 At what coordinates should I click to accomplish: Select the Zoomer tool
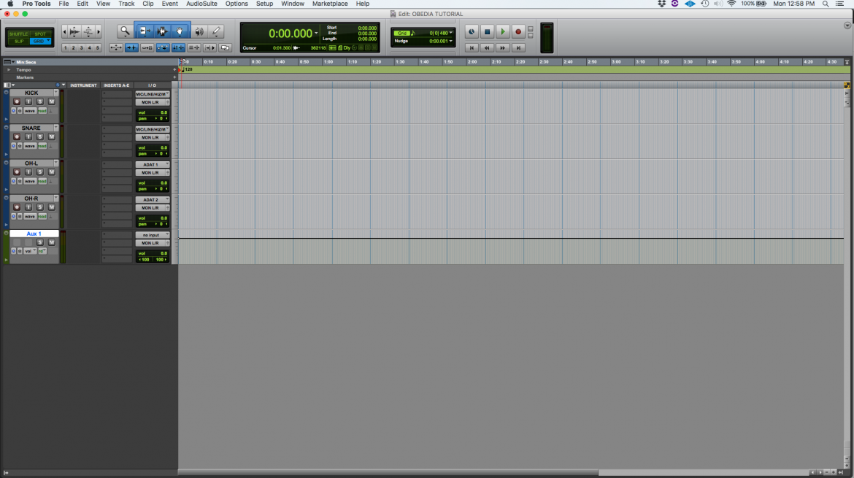point(125,31)
